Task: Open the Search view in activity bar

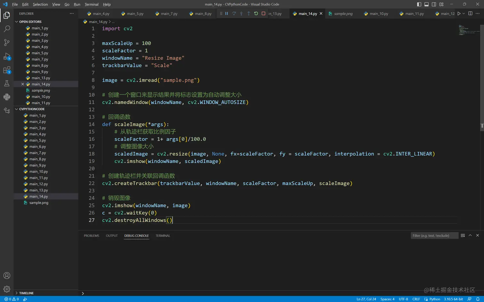Action: click(x=7, y=29)
